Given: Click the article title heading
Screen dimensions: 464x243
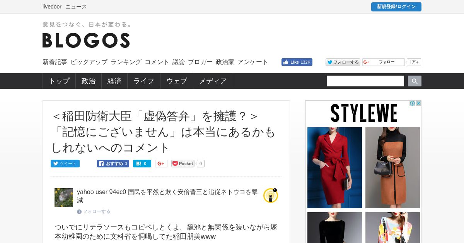Looking at the screenshot, I should point(163,132).
